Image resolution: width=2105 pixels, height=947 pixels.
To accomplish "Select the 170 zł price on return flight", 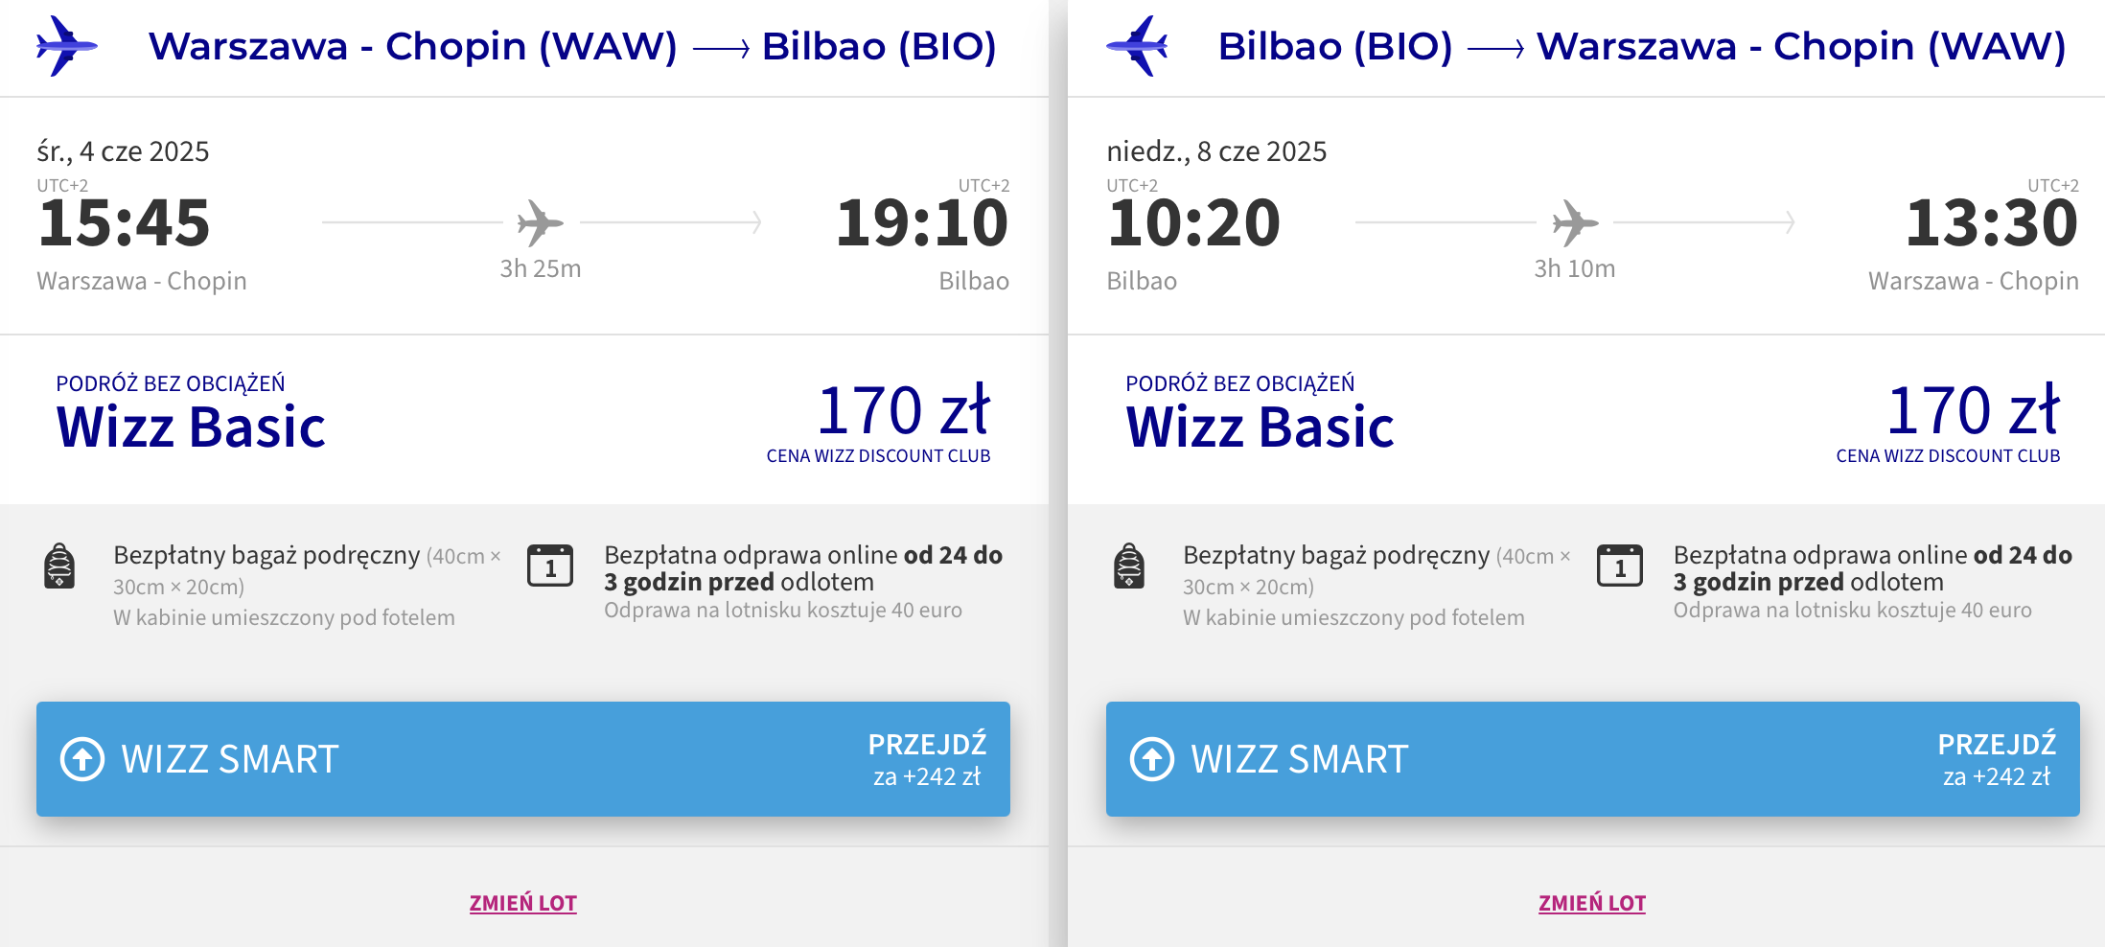I will click(1973, 410).
